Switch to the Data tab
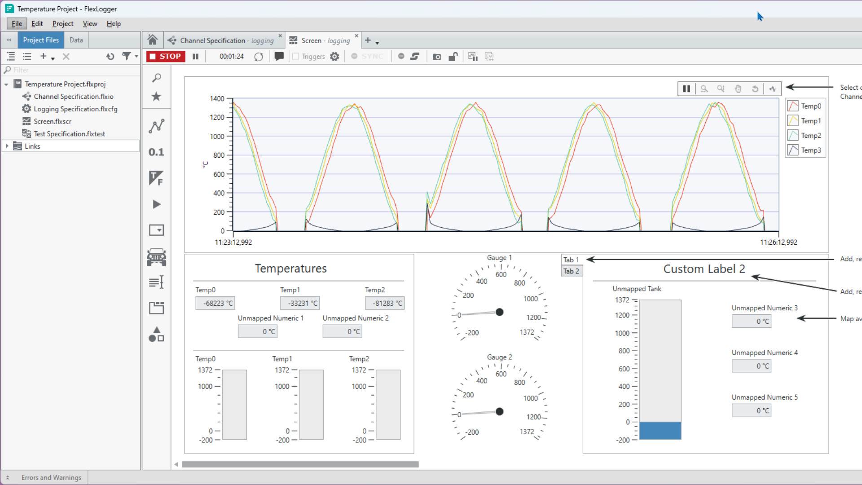 tap(76, 40)
